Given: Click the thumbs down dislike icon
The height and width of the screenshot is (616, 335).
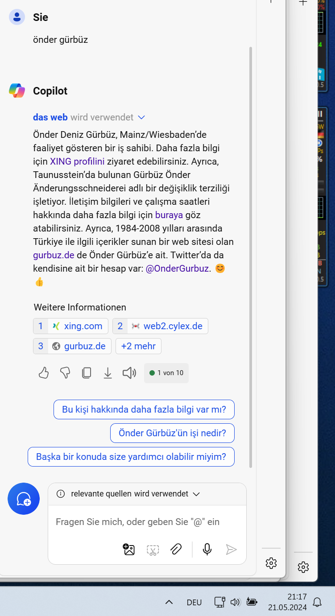Looking at the screenshot, I should click(65, 373).
